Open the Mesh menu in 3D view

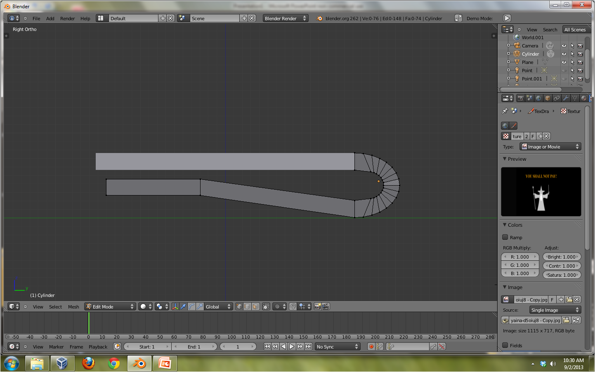coord(73,307)
